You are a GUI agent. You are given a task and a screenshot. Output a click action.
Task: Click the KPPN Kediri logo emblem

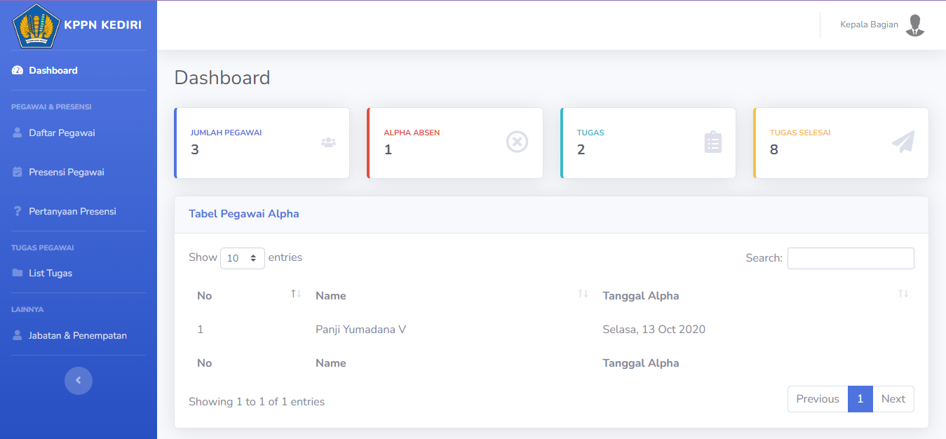pos(34,25)
